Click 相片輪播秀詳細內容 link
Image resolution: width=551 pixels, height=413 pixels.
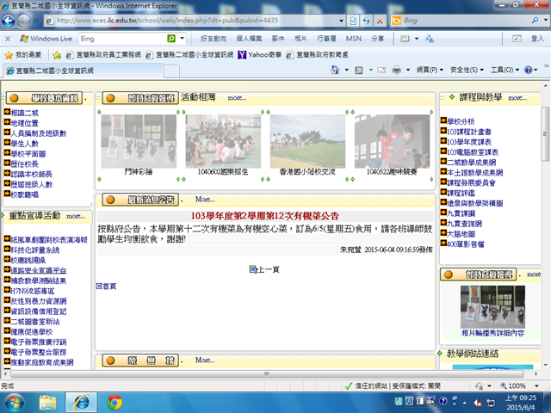492,333
